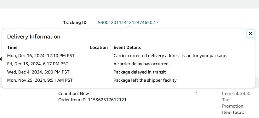Click the Item subtotal label
Image resolution: width=259 pixels, height=118 pixels.
point(236,93)
